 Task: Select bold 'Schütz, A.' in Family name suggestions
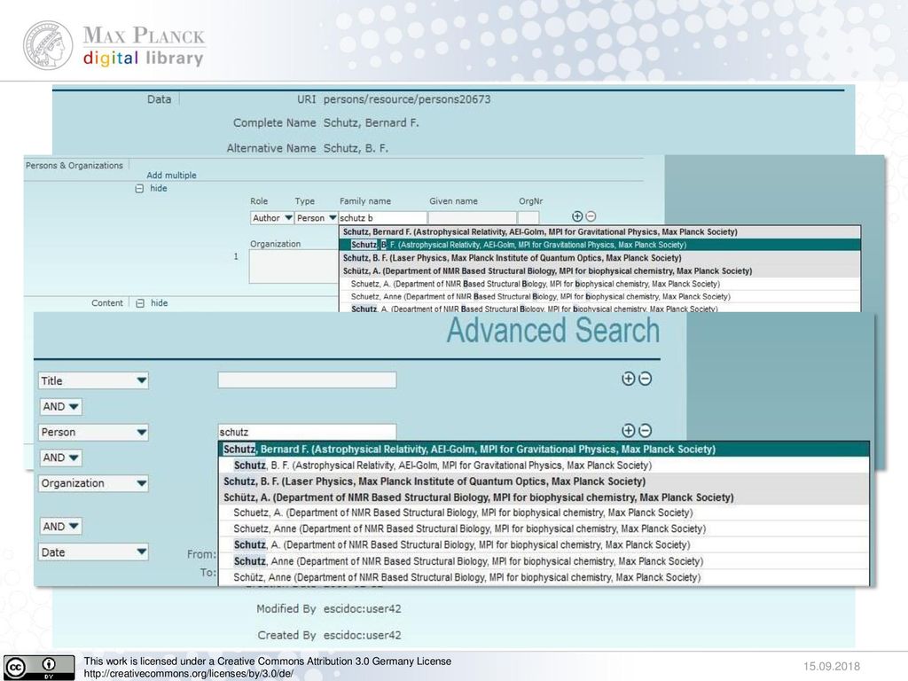(600, 270)
